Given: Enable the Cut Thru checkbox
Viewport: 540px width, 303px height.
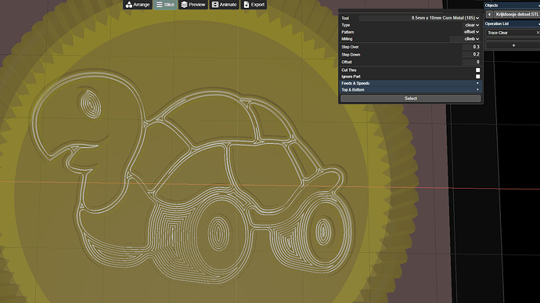Looking at the screenshot, I should [x=477, y=70].
